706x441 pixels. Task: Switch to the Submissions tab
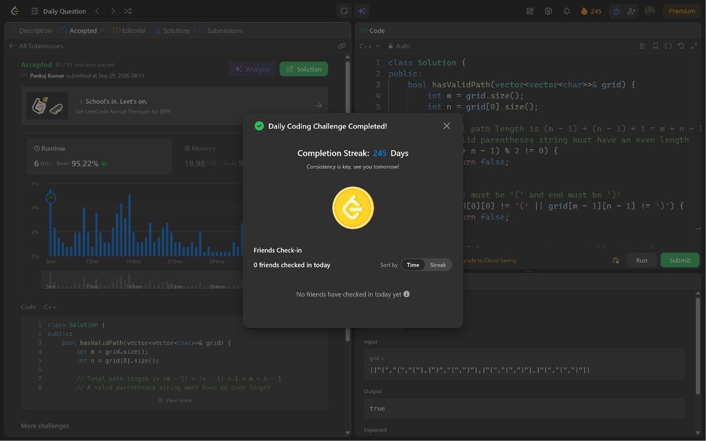click(x=220, y=31)
